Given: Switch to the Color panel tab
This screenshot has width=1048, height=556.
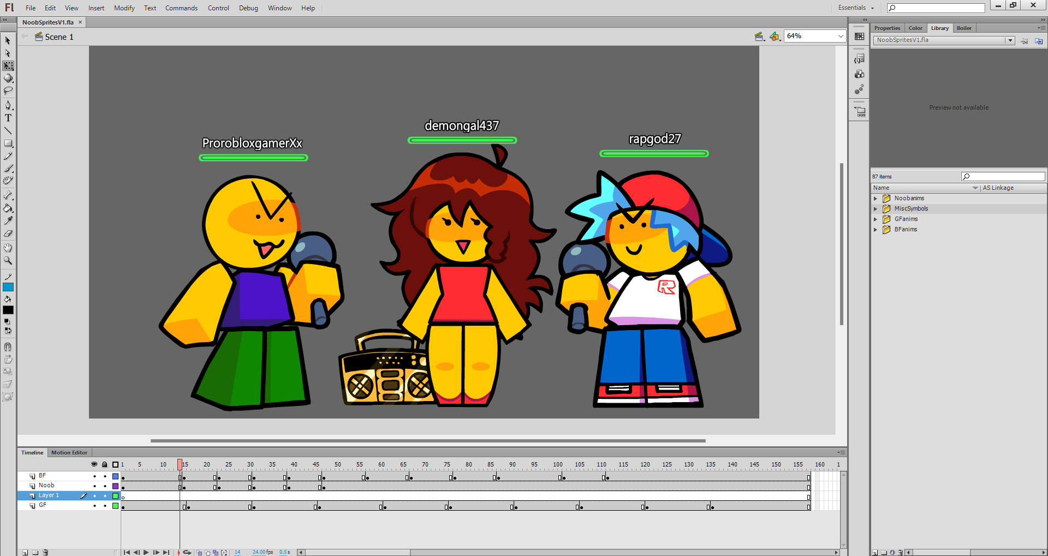Looking at the screenshot, I should pos(915,28).
